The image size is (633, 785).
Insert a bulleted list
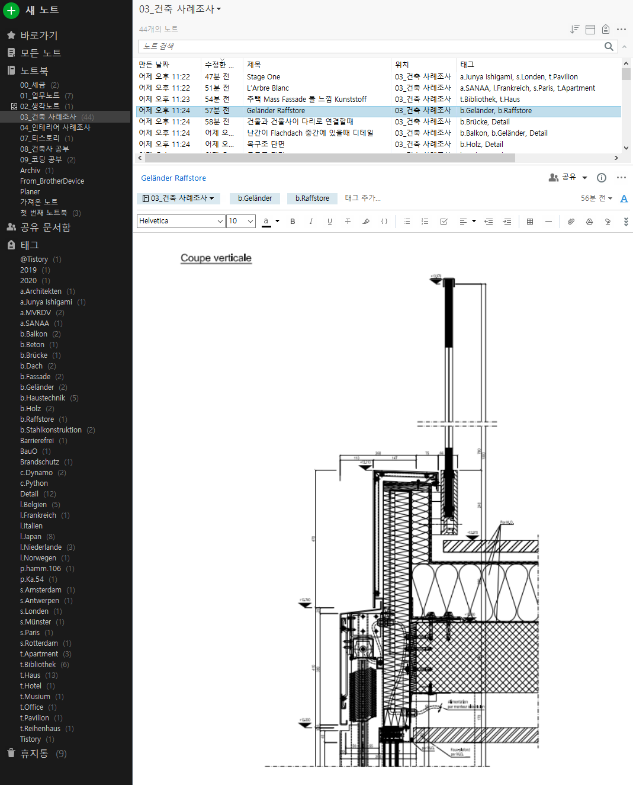pyautogui.click(x=407, y=222)
